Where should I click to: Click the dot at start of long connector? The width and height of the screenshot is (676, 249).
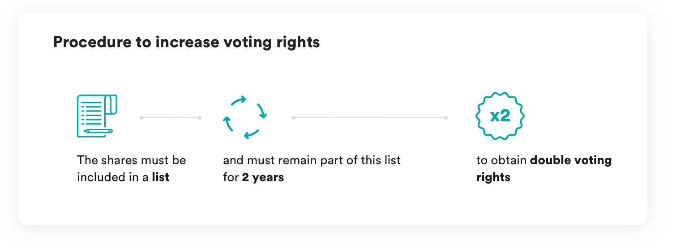pos(294,118)
